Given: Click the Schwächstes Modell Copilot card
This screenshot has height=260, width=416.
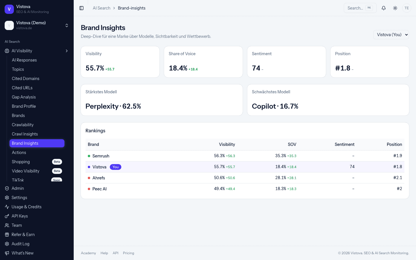Looking at the screenshot, I should (x=328, y=100).
